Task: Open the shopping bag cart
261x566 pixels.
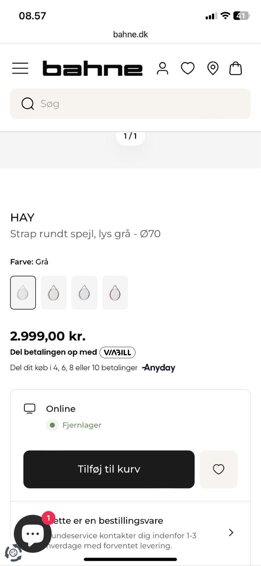Action: pos(236,68)
